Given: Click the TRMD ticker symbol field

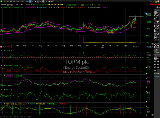Looking at the screenshot, I should click(x=6, y=1).
